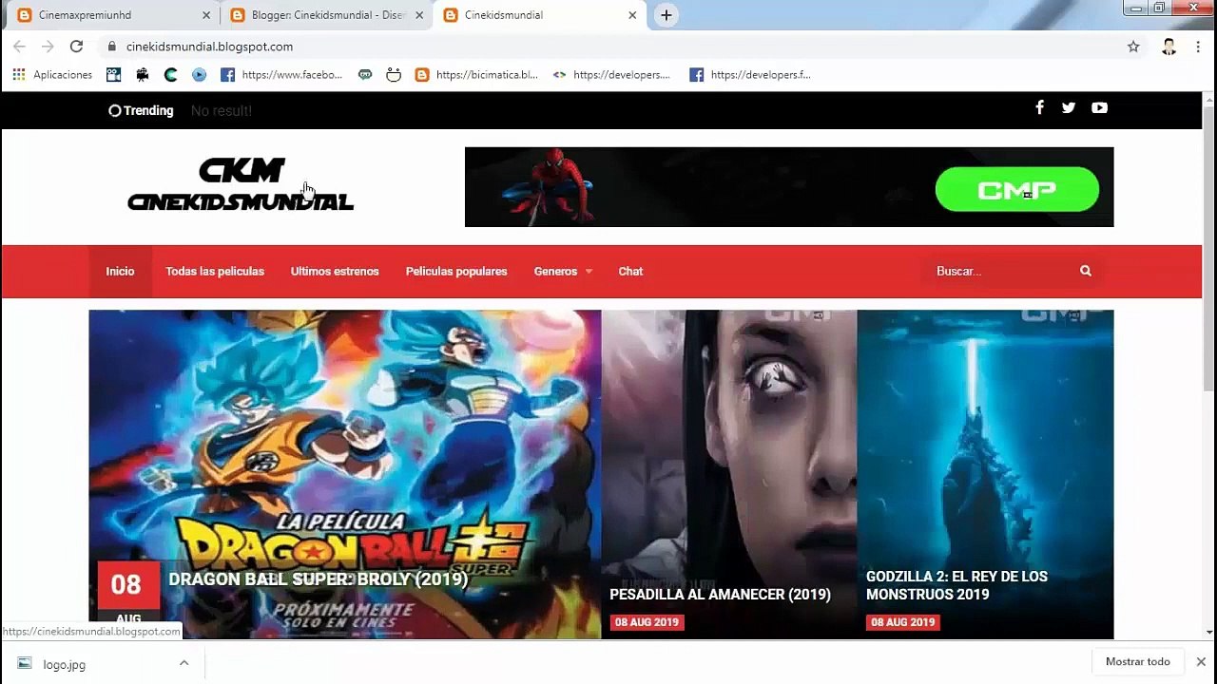Open the YouTube icon in the top bar
The image size is (1217, 684).
pyautogui.click(x=1099, y=107)
